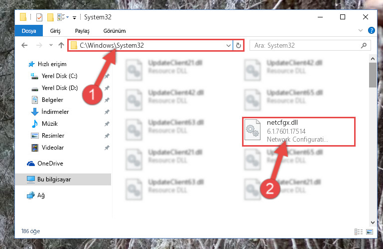The width and height of the screenshot is (383, 249).
Task: Open the Help question mark icon
Action: (x=371, y=30)
